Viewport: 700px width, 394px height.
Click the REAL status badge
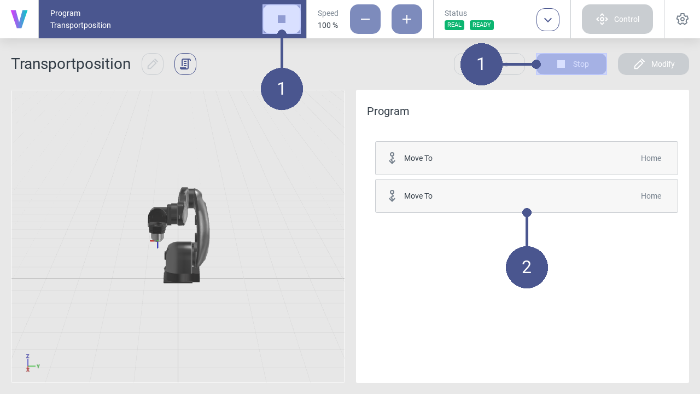point(454,25)
